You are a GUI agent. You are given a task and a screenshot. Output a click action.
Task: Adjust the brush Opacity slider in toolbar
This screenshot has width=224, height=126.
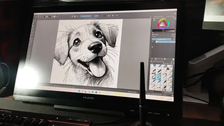86,16
